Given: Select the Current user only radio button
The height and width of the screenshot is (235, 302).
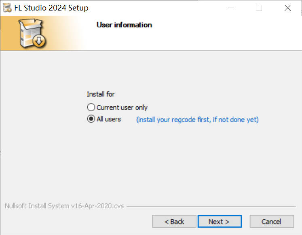Looking at the screenshot, I should [x=91, y=108].
